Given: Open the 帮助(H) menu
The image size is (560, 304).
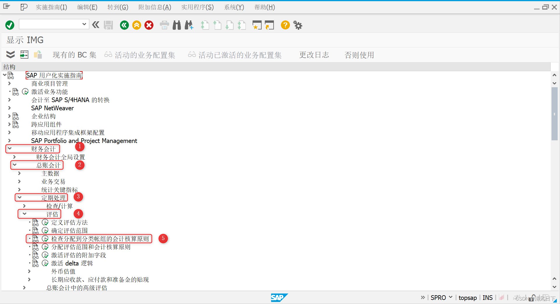Looking at the screenshot, I should [265, 7].
